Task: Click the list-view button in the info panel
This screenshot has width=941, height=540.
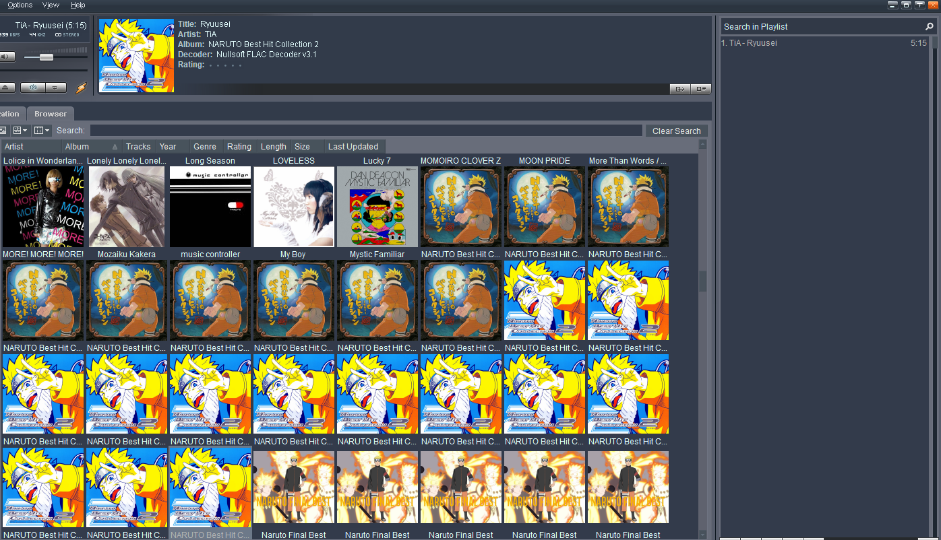Action: (x=701, y=89)
